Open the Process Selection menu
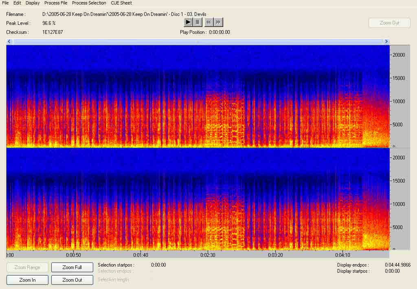The image size is (417, 289). click(89, 3)
